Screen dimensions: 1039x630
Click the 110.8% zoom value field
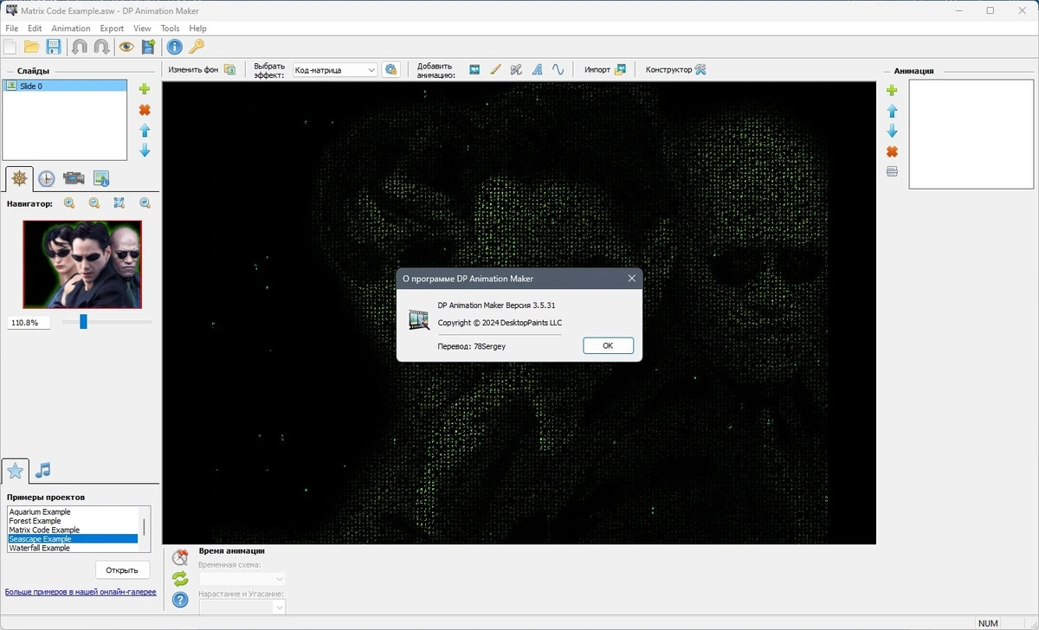(29, 322)
